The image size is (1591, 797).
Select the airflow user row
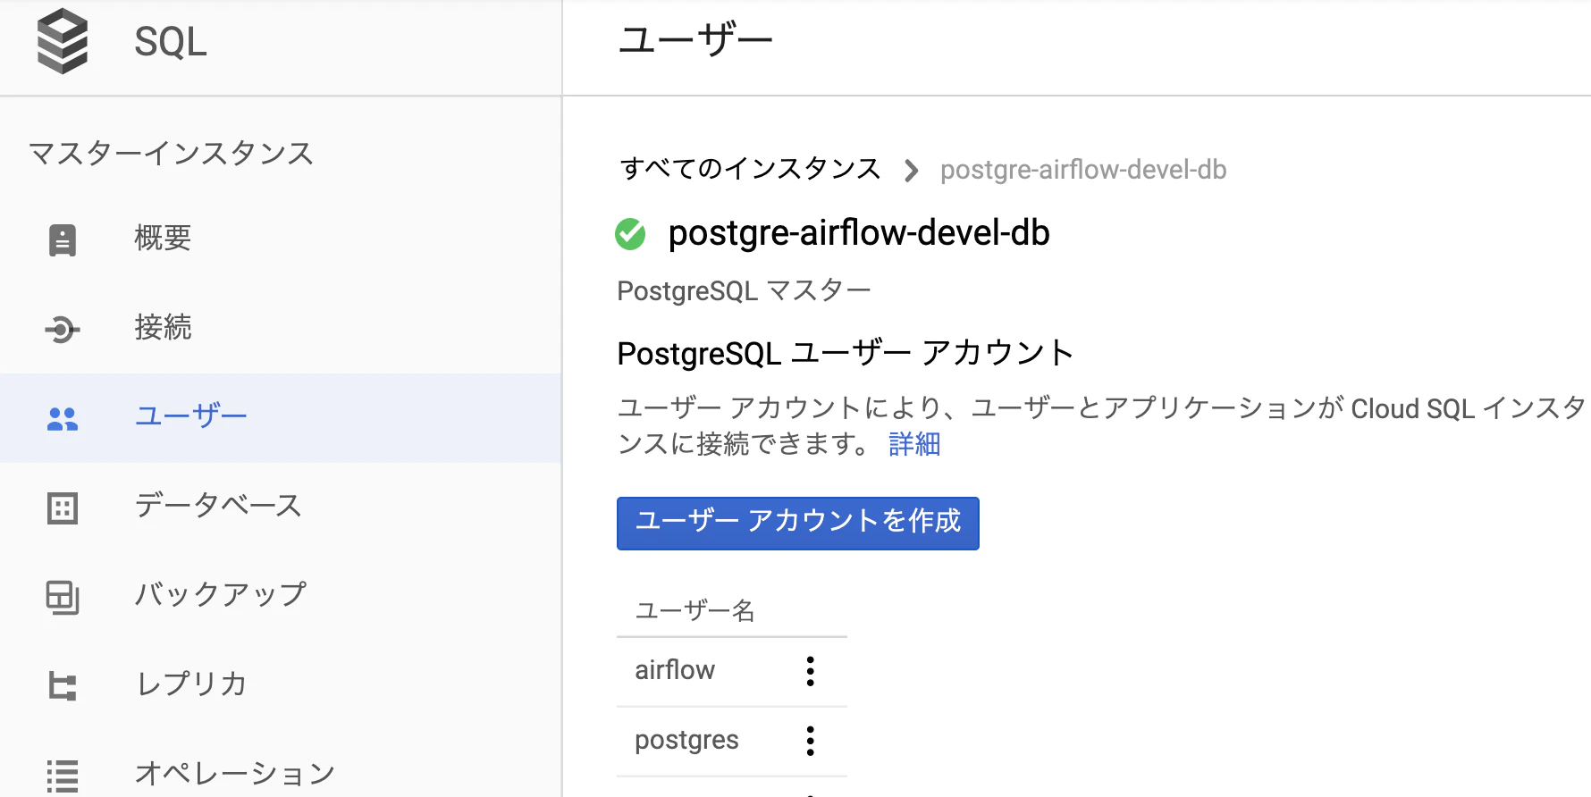[x=732, y=672]
